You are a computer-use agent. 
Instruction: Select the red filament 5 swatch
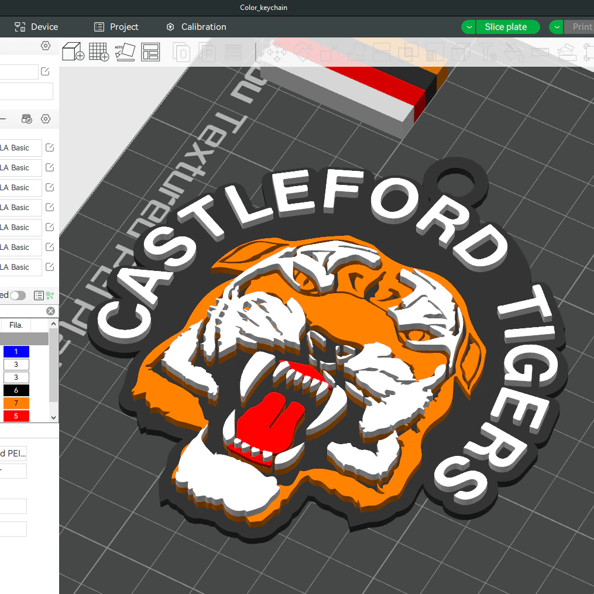[16, 416]
